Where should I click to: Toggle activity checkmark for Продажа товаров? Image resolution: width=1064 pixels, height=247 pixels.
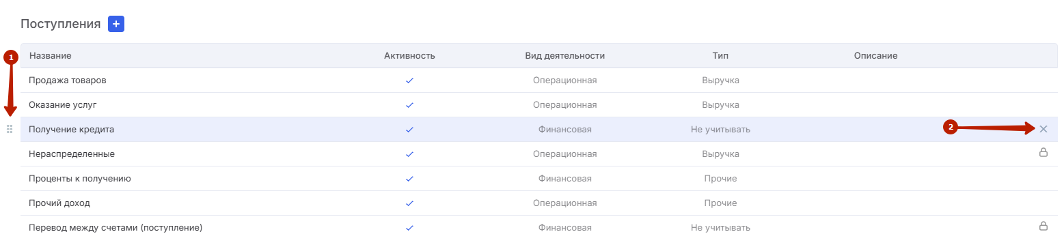tap(409, 81)
